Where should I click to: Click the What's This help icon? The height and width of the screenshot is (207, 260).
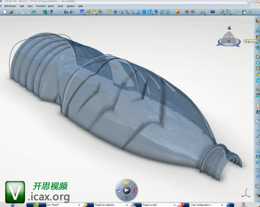click(x=51, y=12)
